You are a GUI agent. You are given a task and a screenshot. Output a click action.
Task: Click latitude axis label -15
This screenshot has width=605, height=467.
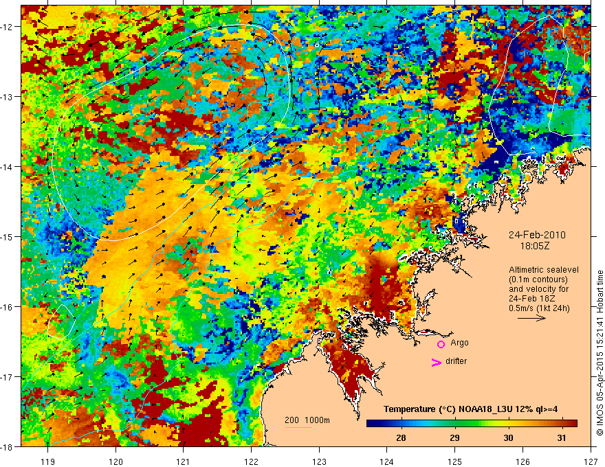[x=7, y=237]
